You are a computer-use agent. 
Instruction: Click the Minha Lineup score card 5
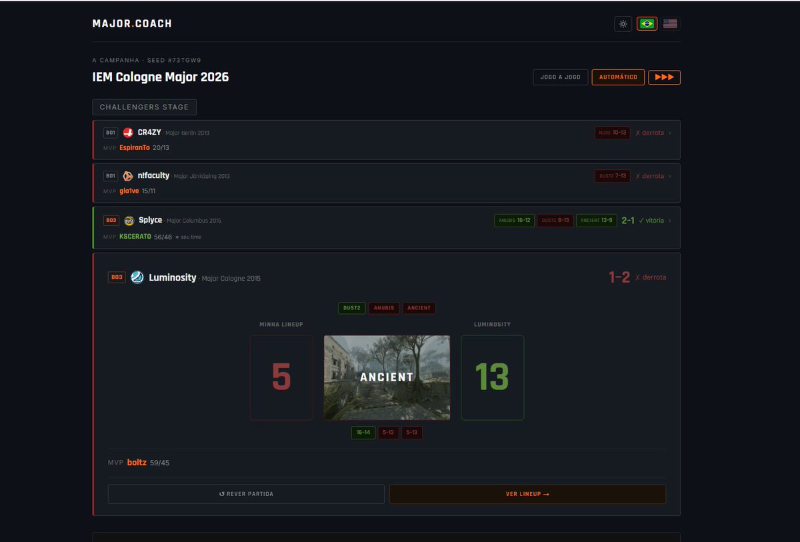click(x=281, y=377)
